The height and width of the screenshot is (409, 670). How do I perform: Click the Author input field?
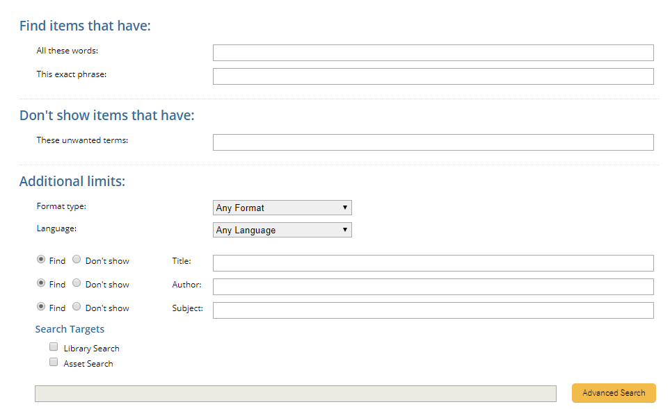tap(433, 287)
